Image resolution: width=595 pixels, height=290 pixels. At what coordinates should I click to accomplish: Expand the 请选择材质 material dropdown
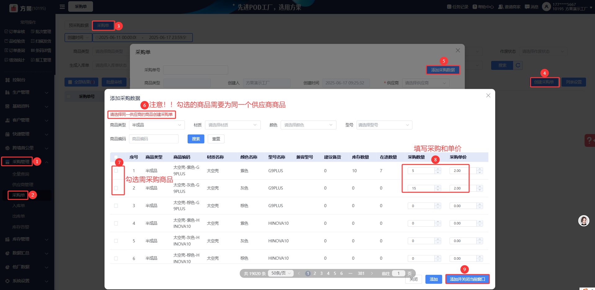tap(233, 125)
